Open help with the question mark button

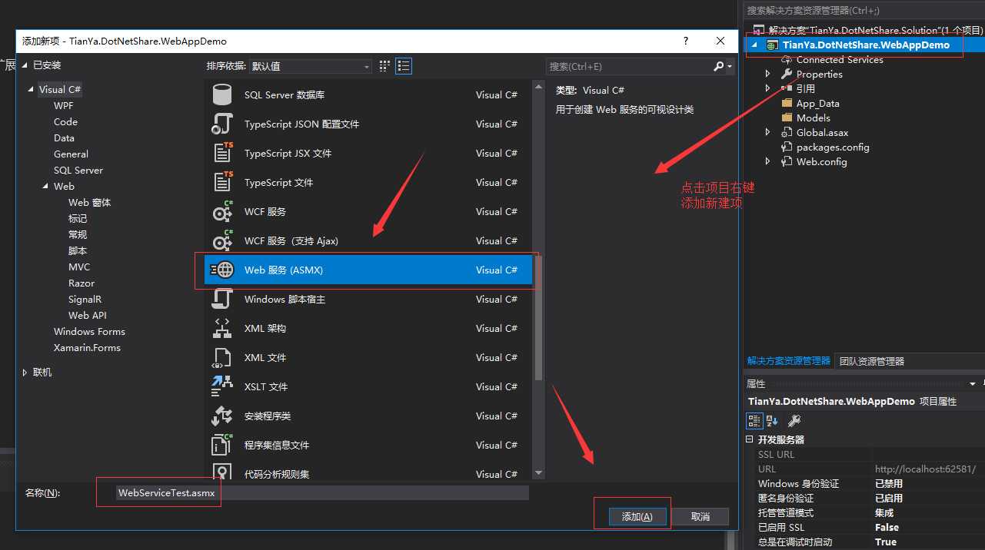686,41
